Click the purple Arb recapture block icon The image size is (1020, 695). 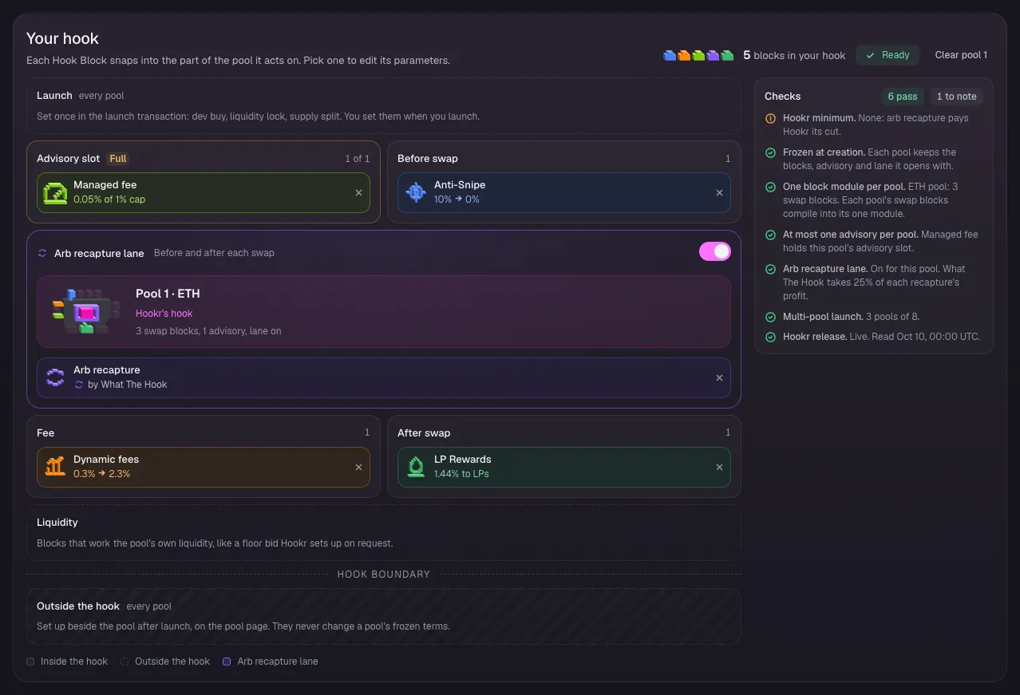(x=55, y=377)
